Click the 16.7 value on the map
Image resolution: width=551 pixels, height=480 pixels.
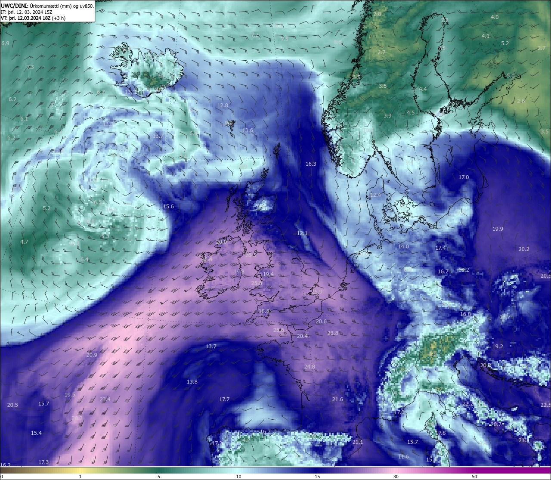[443, 272]
